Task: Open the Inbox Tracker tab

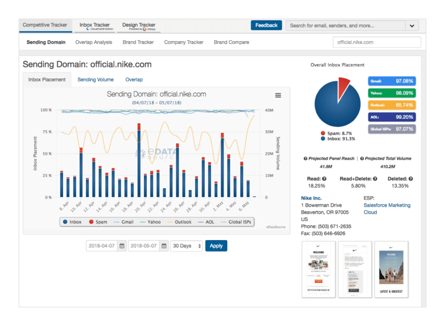Action: [x=95, y=26]
